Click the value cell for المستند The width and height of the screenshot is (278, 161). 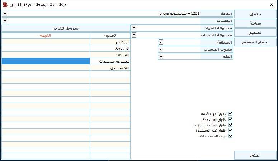tap(46, 55)
